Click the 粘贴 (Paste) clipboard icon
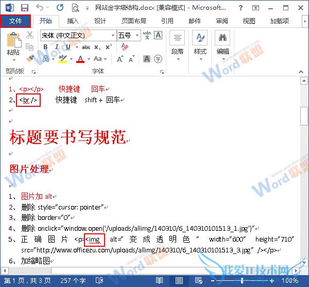The height and width of the screenshot is (287, 309). [13, 43]
